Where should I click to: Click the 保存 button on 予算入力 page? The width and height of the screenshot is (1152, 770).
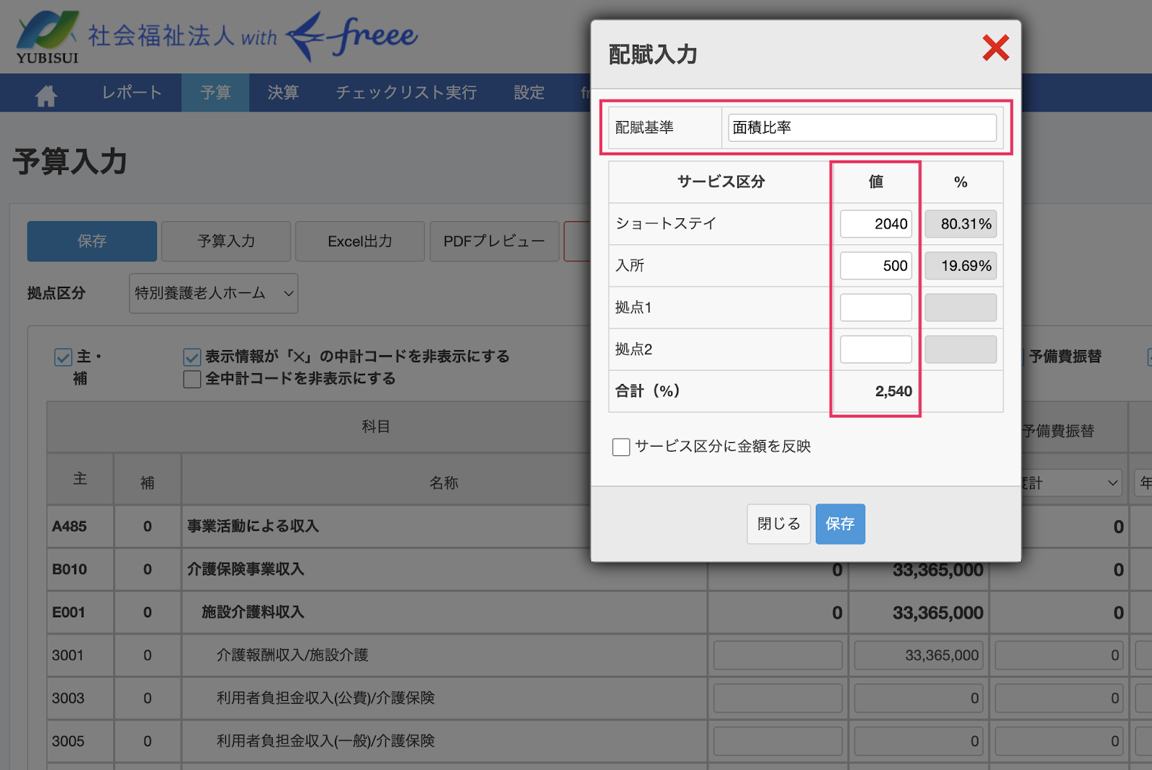[92, 241]
